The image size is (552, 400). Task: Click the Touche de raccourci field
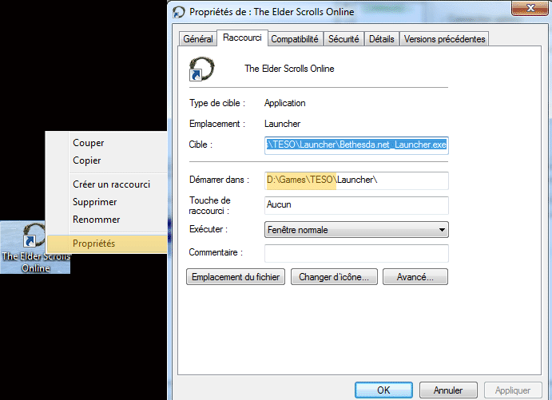[x=356, y=205]
